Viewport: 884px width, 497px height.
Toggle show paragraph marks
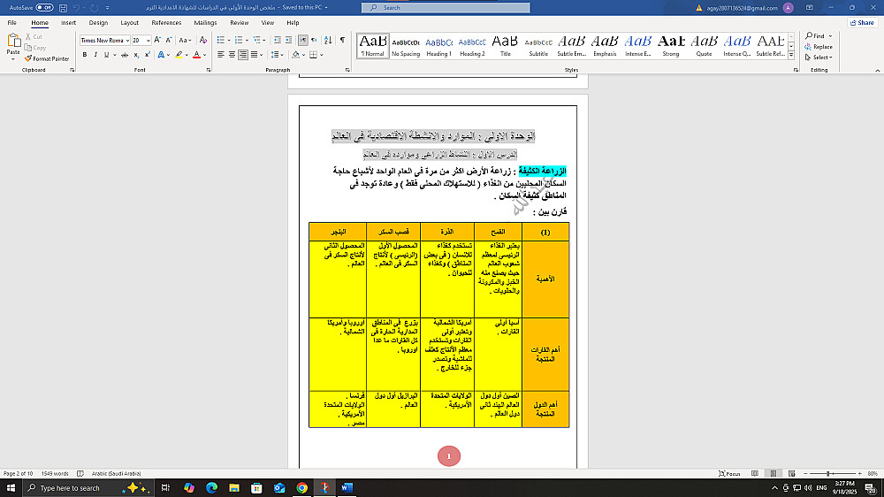(x=342, y=40)
